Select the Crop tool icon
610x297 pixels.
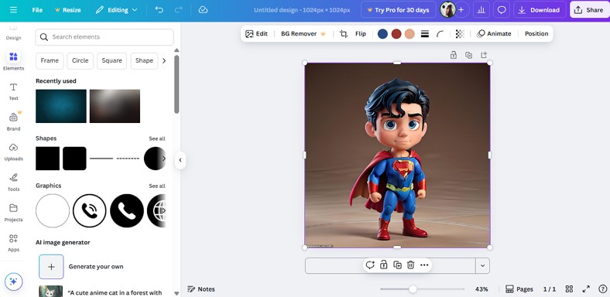point(344,34)
